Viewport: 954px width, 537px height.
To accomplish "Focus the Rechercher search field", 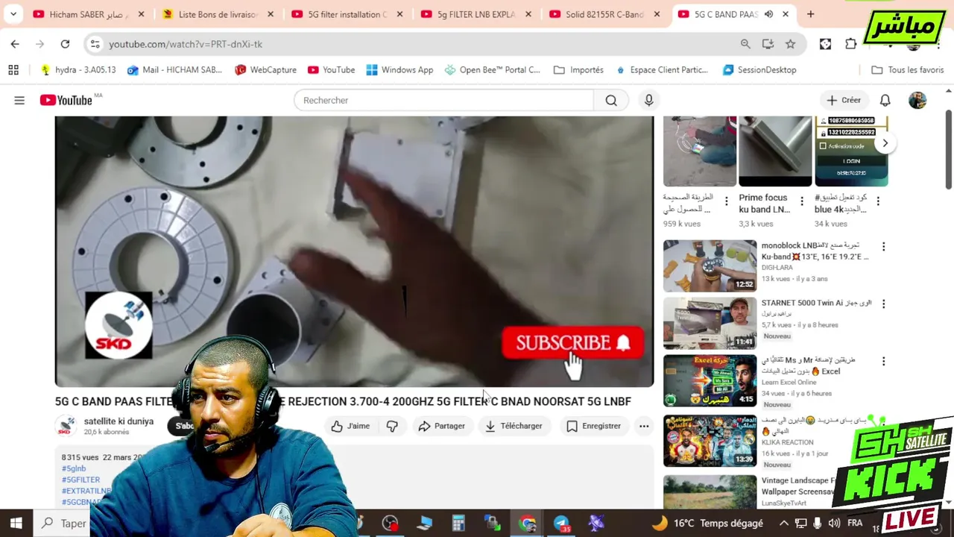I will pos(443,100).
